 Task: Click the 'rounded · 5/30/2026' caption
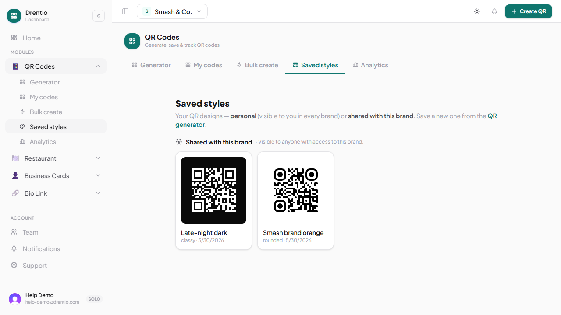pyautogui.click(x=287, y=241)
